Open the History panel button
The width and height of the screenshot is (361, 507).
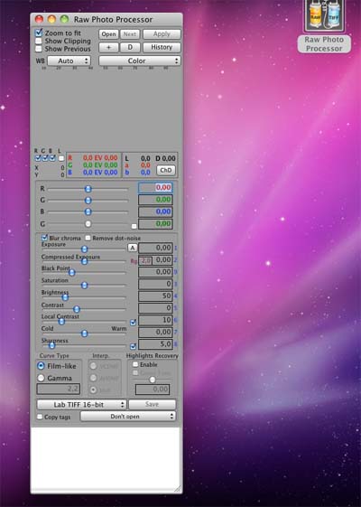click(x=162, y=47)
